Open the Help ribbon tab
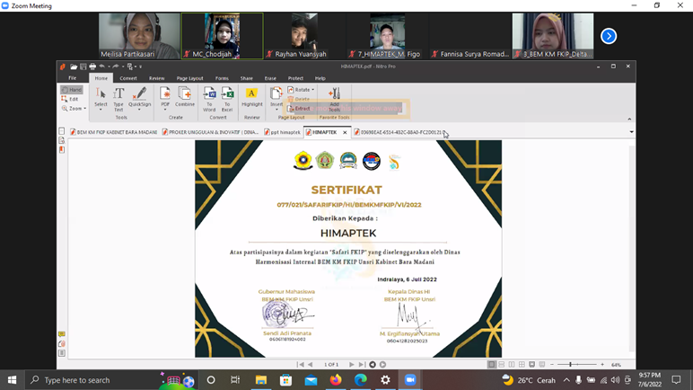 pos(320,78)
